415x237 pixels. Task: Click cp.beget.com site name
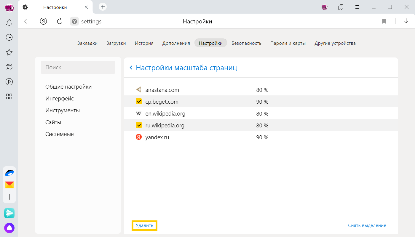click(162, 102)
